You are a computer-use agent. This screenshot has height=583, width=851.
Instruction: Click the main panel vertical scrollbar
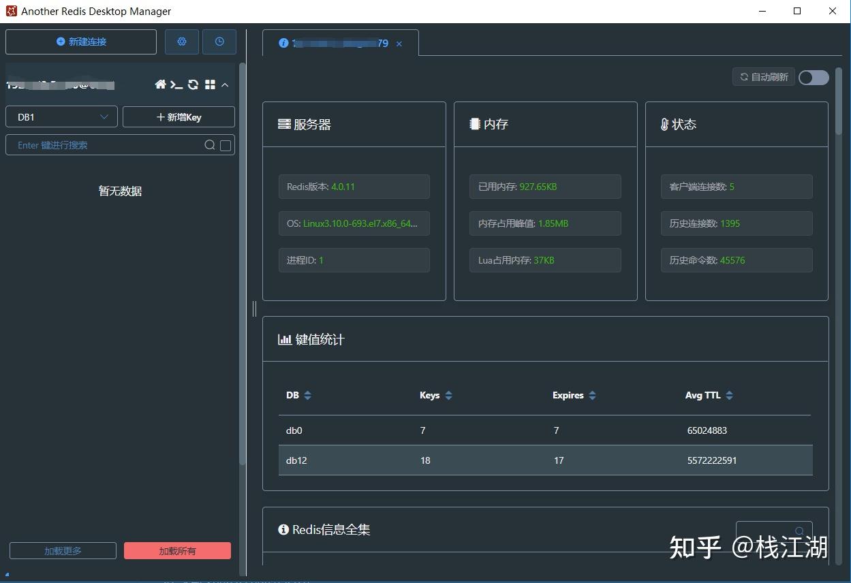click(839, 100)
